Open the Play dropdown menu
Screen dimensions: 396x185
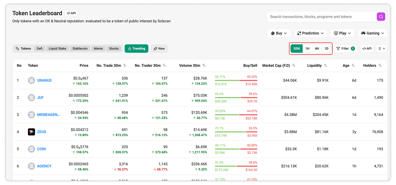click(343, 33)
